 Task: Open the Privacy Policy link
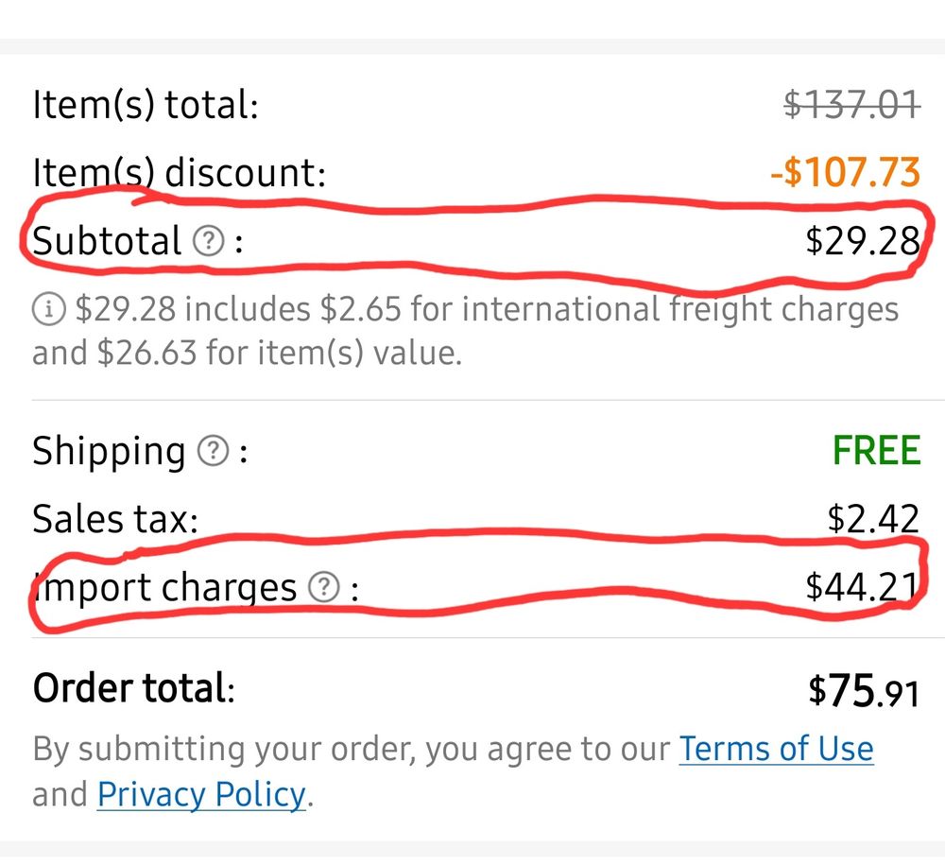201,794
